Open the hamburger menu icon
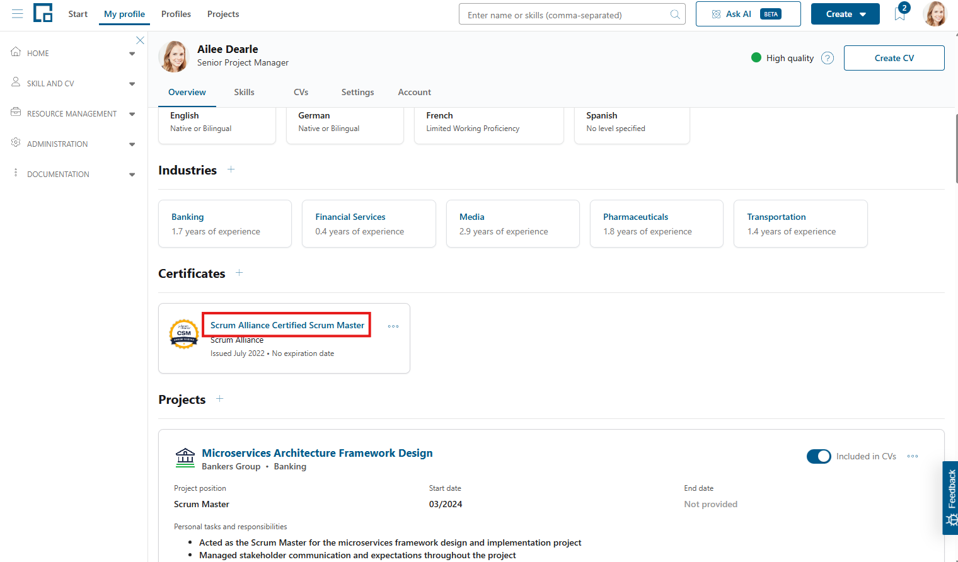Viewport: 958px width, 562px height. coord(18,14)
